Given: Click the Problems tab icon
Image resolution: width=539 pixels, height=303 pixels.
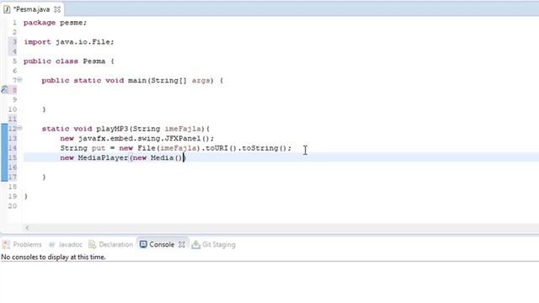Looking at the screenshot, I should tap(6, 245).
